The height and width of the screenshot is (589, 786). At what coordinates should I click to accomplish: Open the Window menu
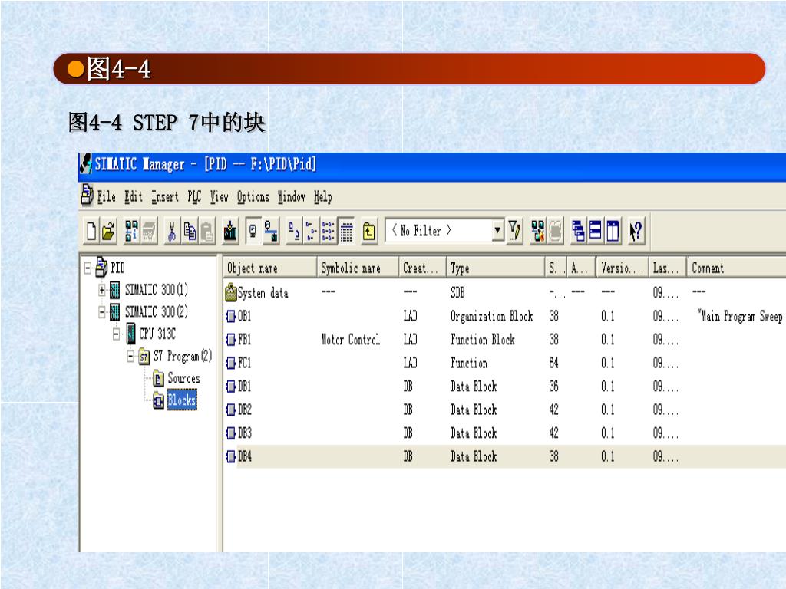point(291,197)
